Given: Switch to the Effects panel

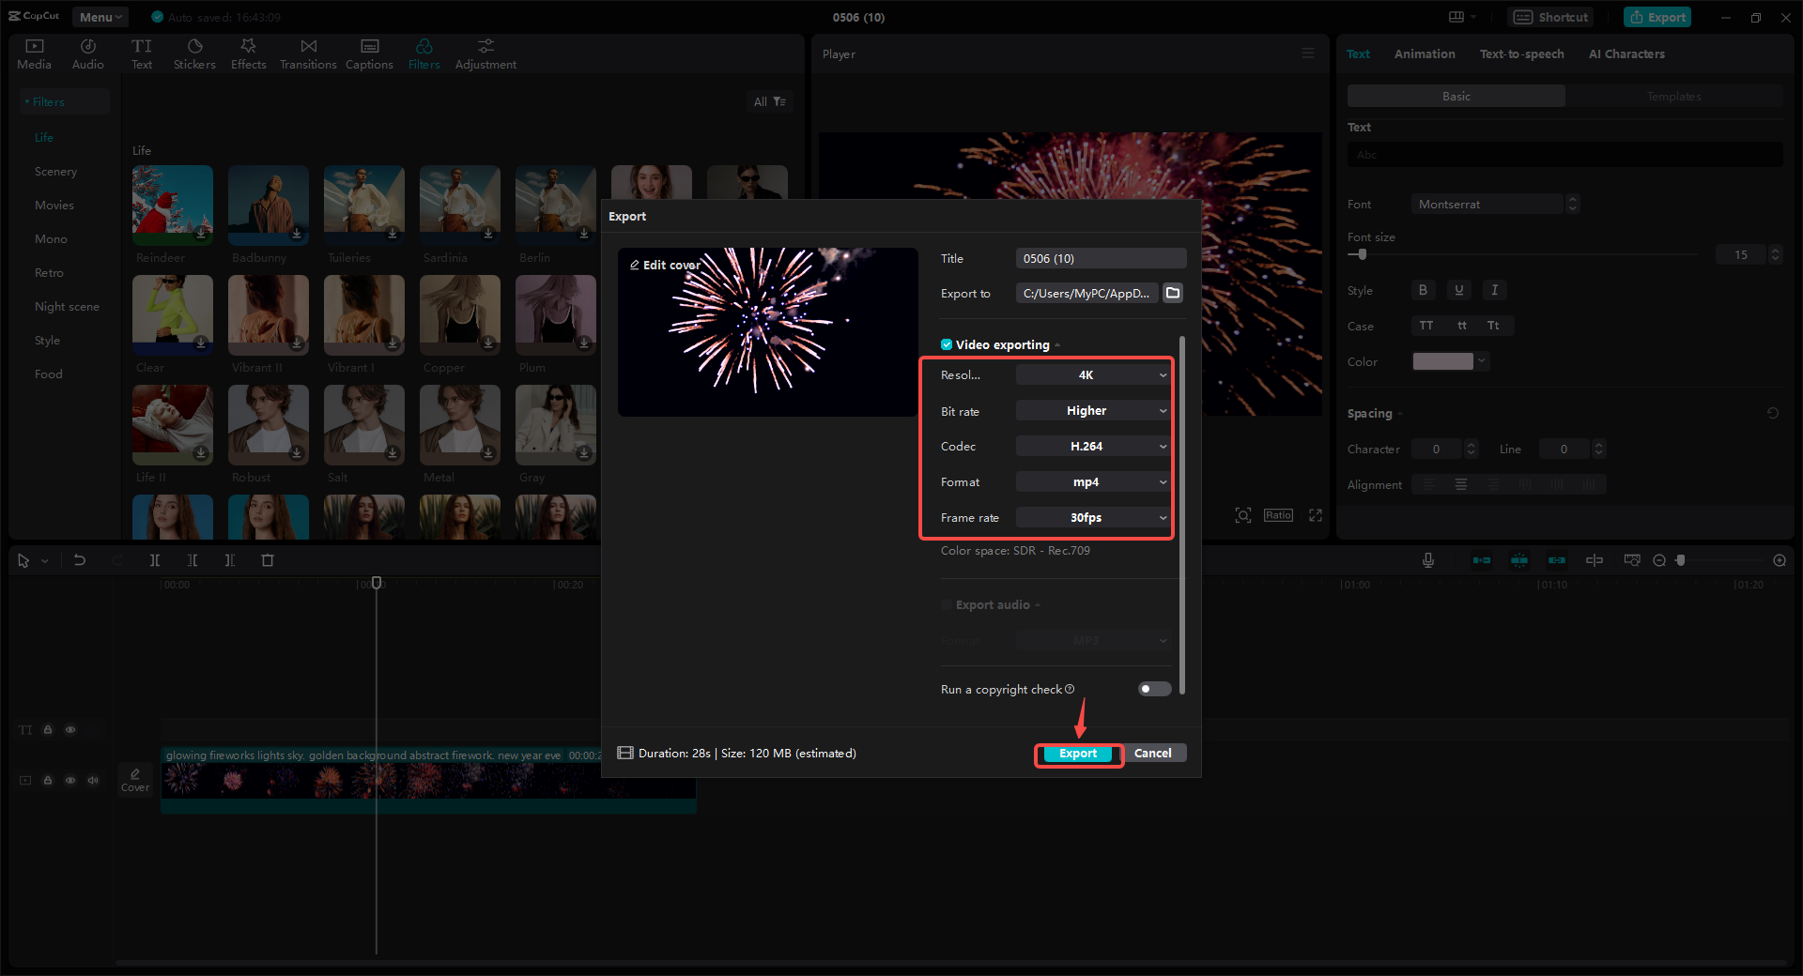Looking at the screenshot, I should (248, 52).
